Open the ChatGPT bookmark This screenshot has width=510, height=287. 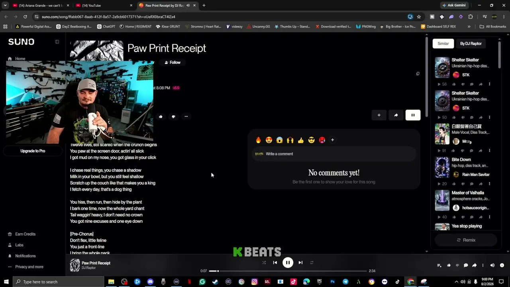point(106,27)
